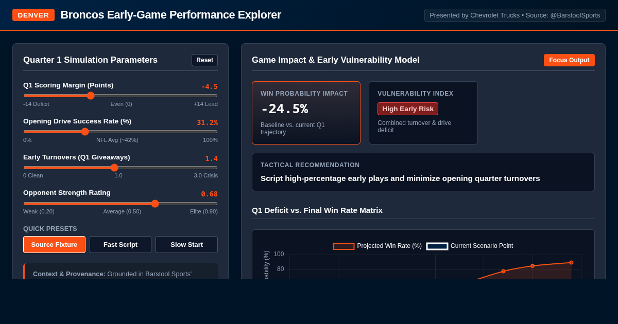618x324 pixels.
Task: Click the NFL Avg (~42%) slider label
Action: point(117,140)
